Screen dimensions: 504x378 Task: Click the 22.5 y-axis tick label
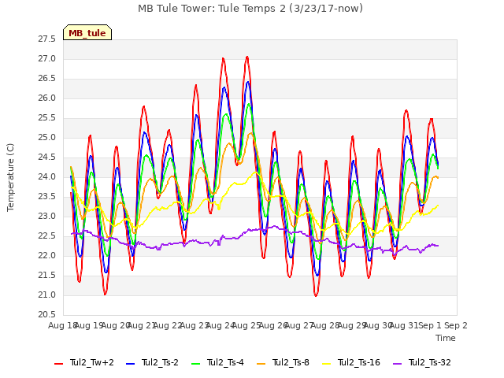[47, 236]
